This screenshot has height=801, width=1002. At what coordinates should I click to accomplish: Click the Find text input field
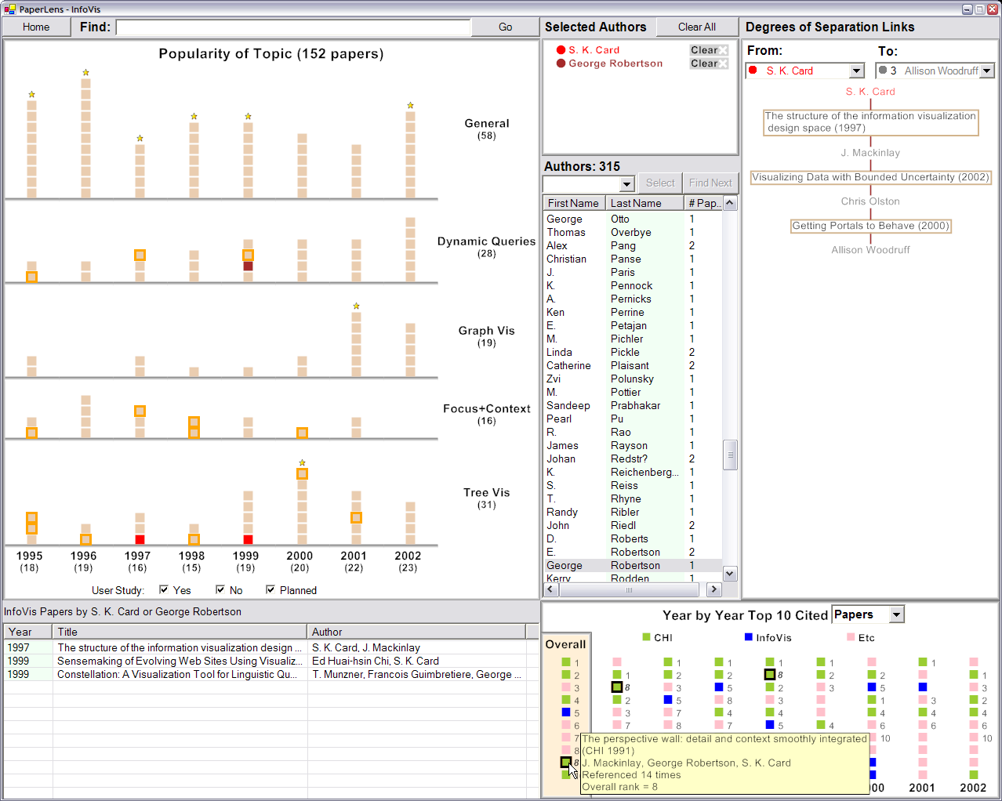pos(292,27)
